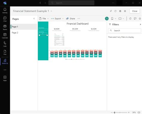The image size is (142, 114).
Task: Open the comments icon in toolbar
Action: click(x=135, y=19)
